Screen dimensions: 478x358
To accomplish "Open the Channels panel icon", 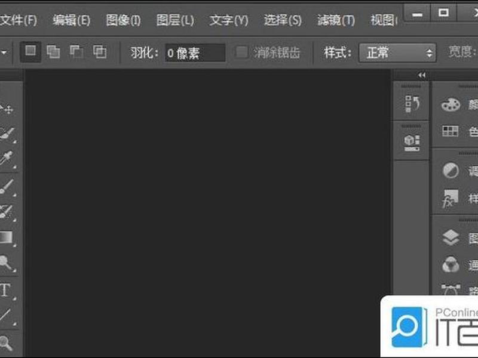I will coord(451,264).
